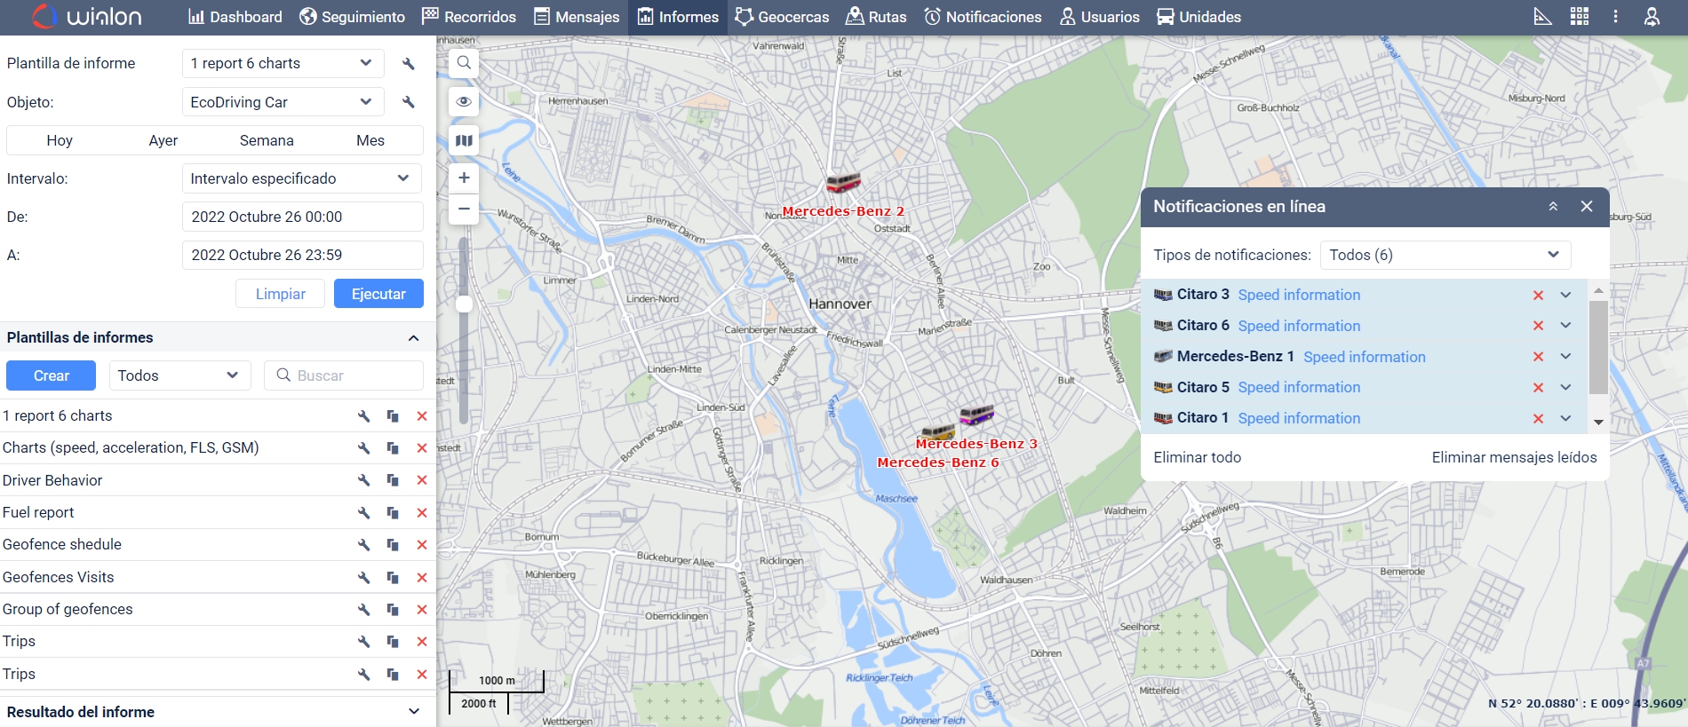Select the Semana interval tab
1688x727 pixels.
(267, 140)
